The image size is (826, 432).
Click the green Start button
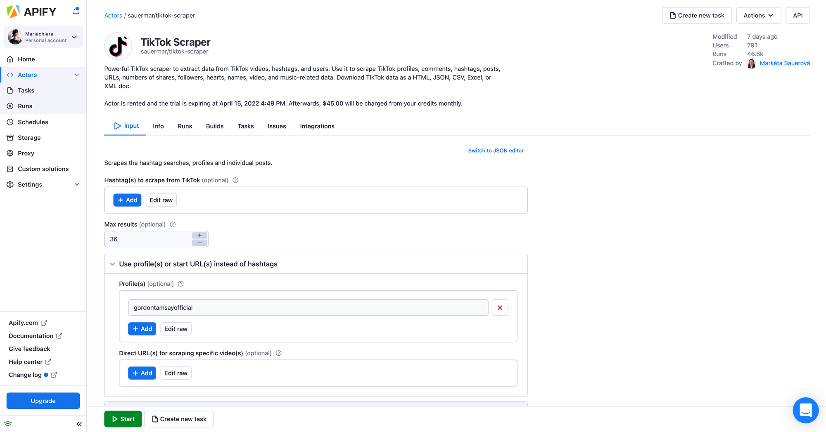coord(123,419)
